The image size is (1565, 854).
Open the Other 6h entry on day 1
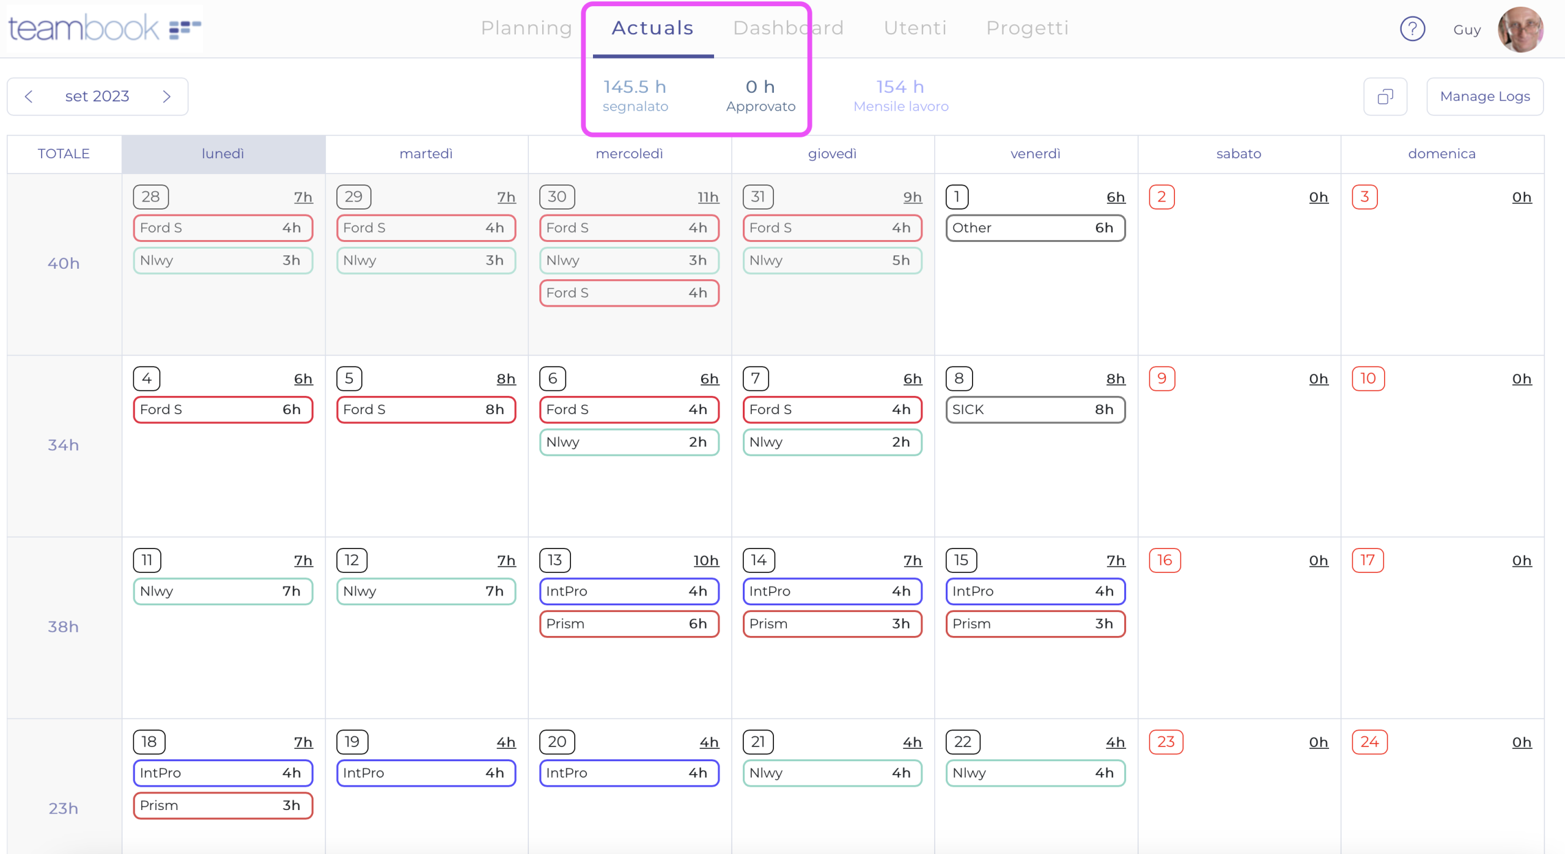pyautogui.click(x=1035, y=228)
